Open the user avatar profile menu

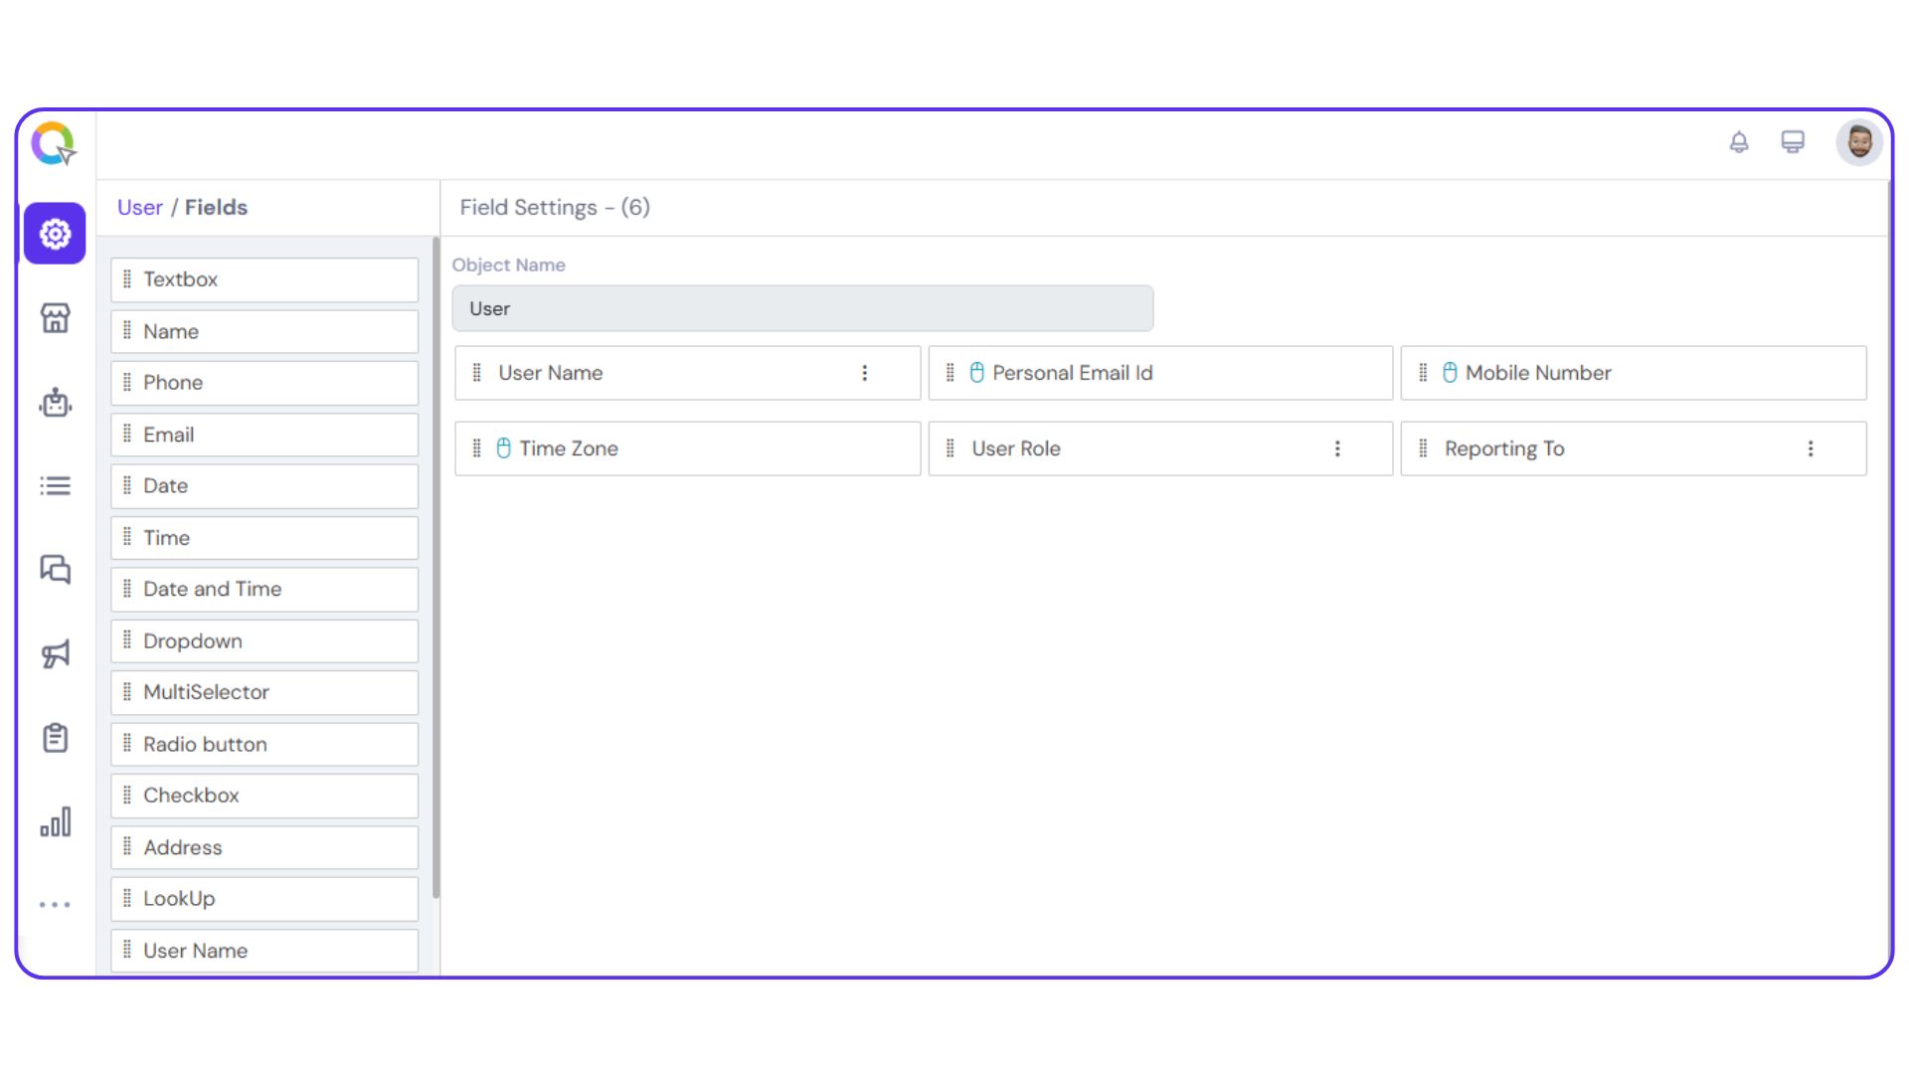1857,142
